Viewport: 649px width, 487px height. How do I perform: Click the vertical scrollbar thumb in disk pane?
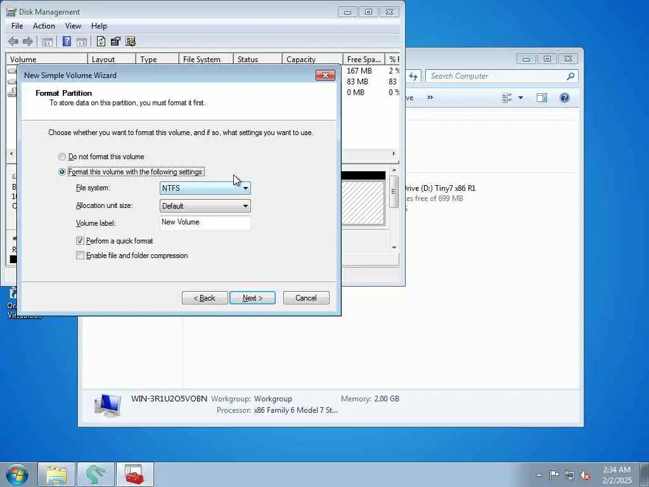(x=394, y=192)
